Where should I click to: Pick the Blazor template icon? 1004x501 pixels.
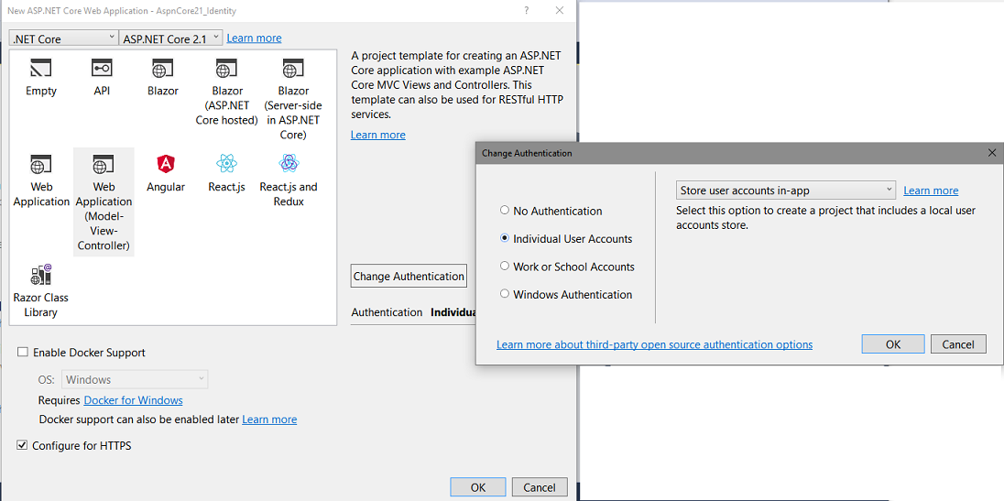click(x=163, y=68)
